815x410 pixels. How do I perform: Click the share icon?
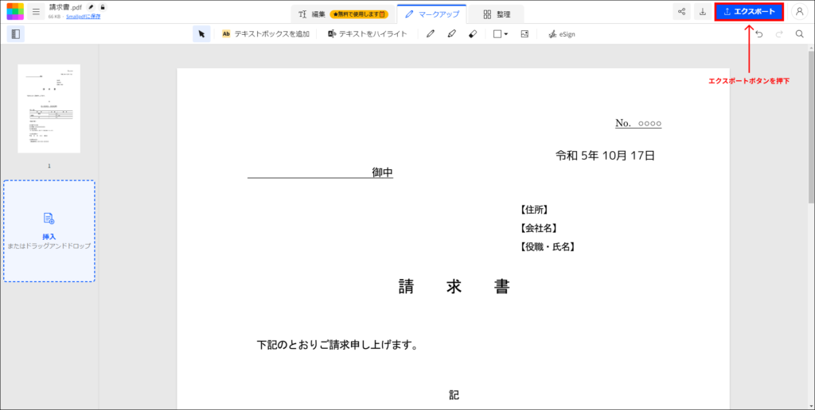681,11
